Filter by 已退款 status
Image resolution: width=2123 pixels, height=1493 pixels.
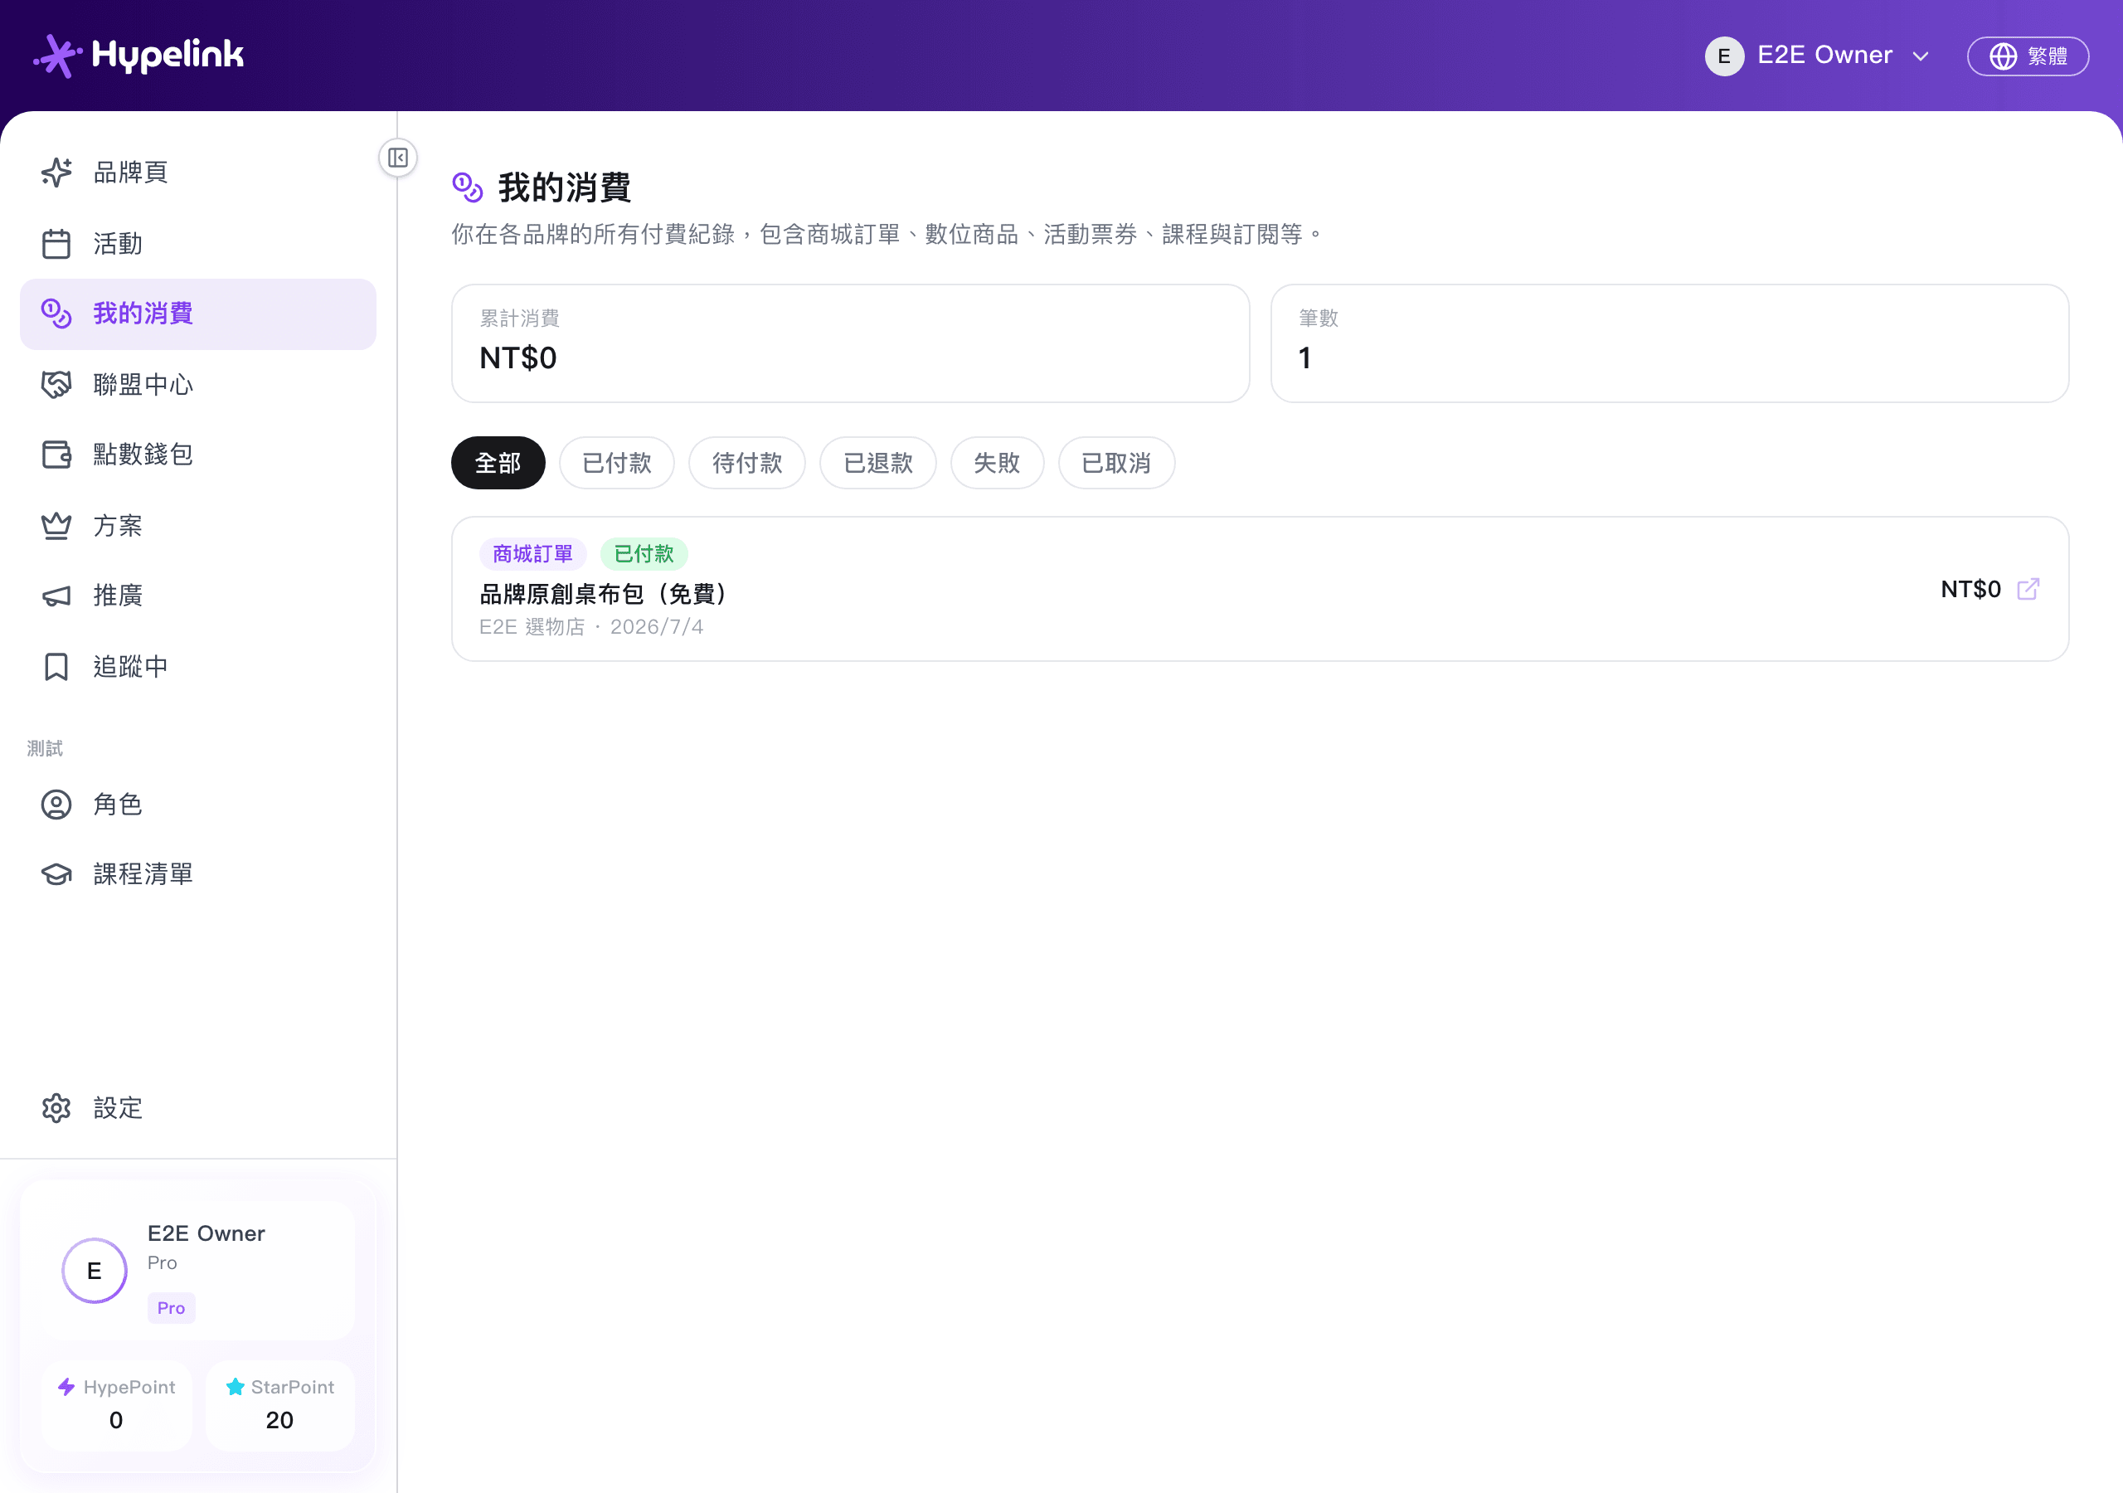[878, 463]
